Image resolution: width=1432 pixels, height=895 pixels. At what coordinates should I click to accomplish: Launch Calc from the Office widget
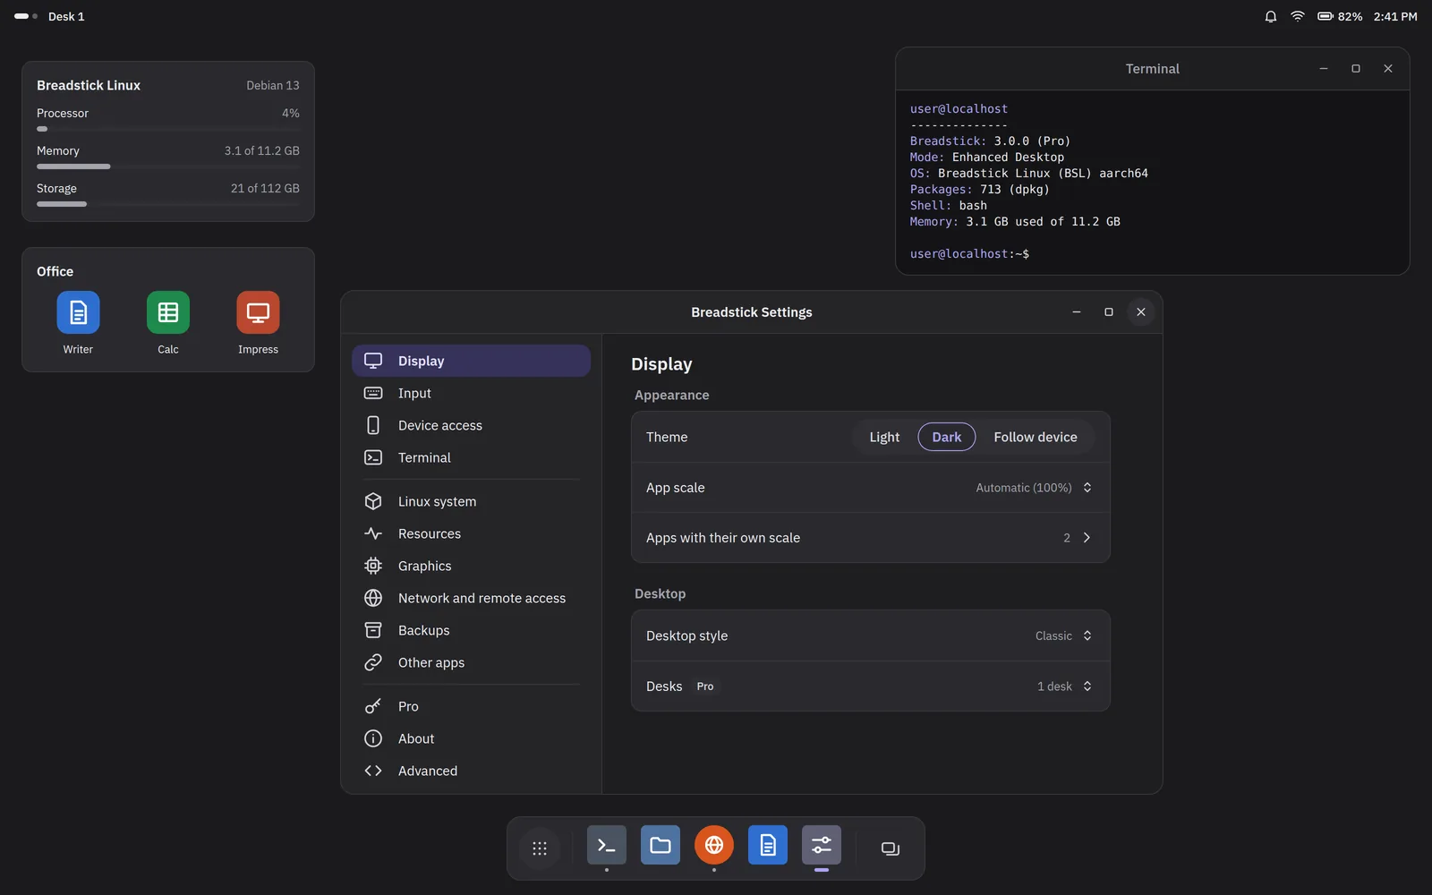tap(168, 312)
